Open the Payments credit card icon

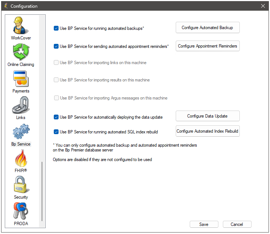click(x=21, y=78)
